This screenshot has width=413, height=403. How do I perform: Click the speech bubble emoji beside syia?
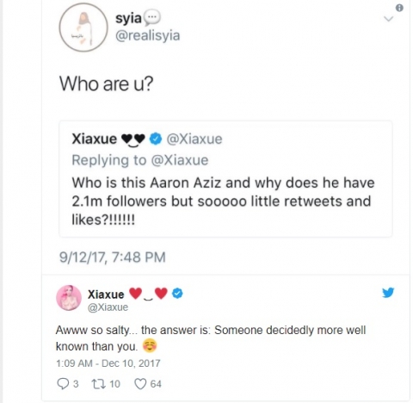tap(152, 17)
